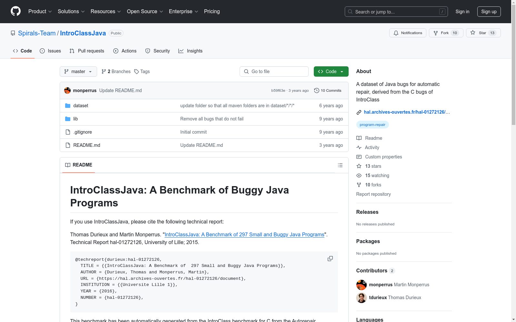Click the branches icon beside 2 Branches
Screen dimensions: 516x322
pos(104,71)
